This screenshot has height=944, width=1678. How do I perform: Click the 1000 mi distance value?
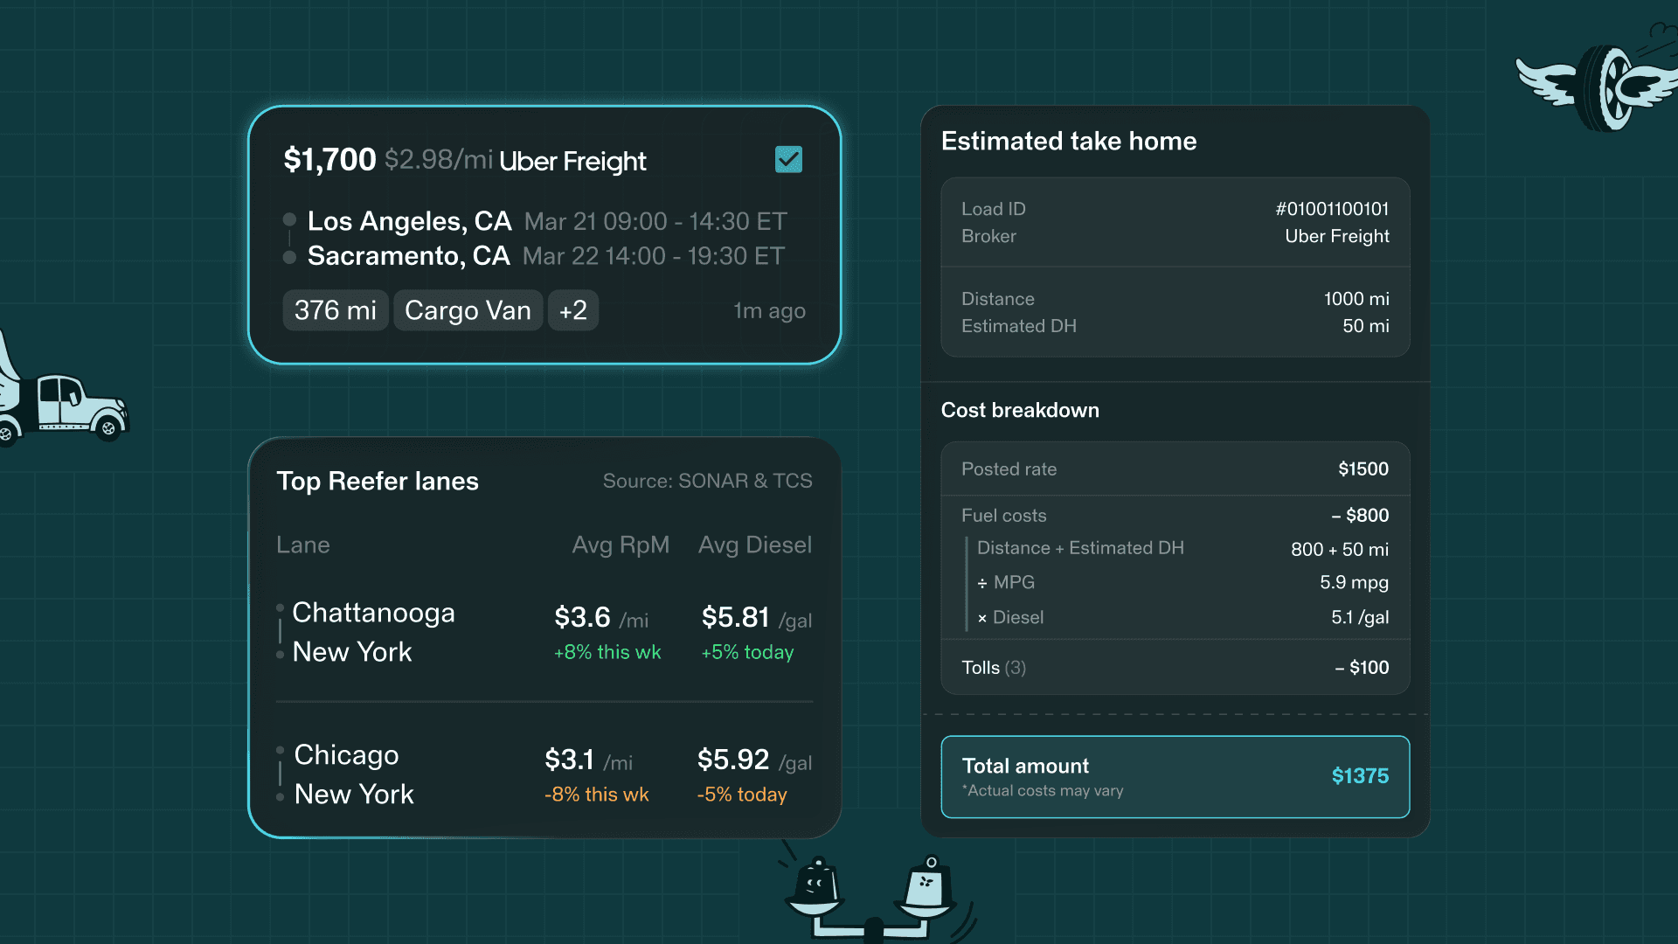click(1356, 300)
